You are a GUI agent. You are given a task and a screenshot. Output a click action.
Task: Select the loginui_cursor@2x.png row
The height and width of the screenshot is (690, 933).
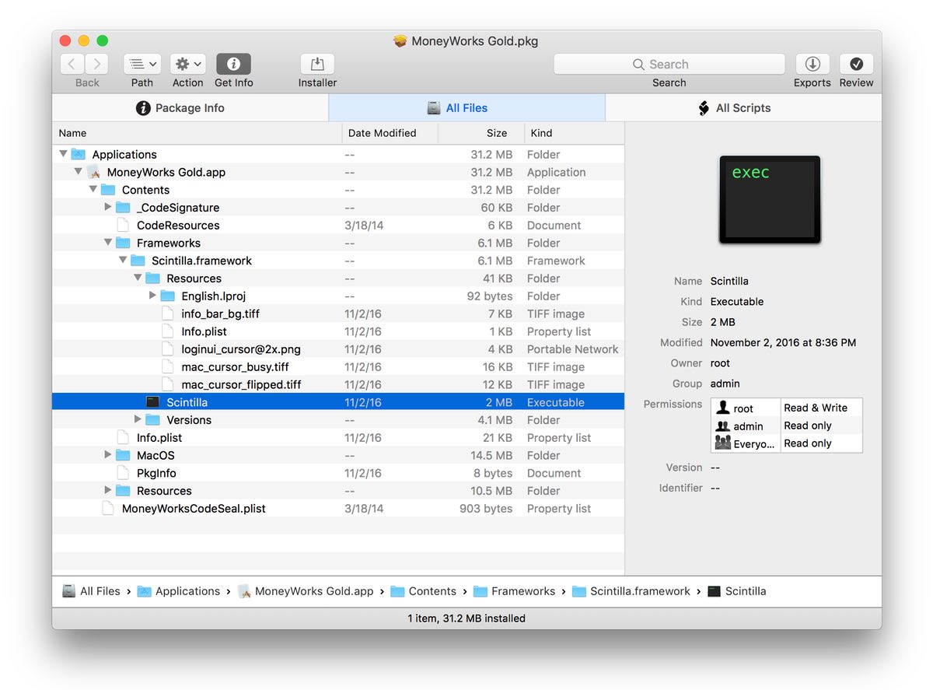pyautogui.click(x=338, y=349)
